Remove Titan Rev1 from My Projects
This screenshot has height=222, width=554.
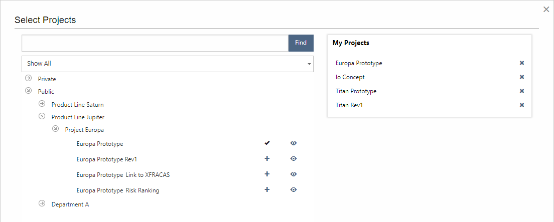tap(522, 105)
